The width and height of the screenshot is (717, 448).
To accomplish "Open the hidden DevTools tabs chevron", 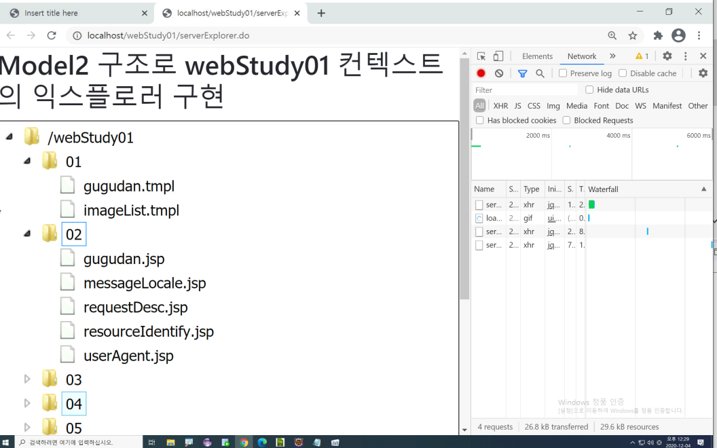I will (612, 56).
